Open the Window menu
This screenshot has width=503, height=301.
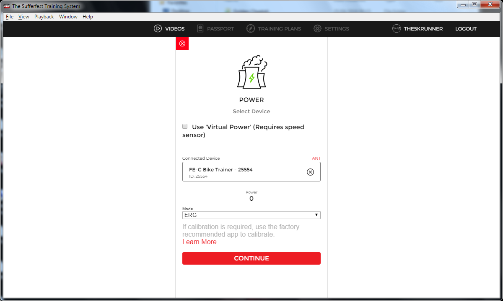tap(68, 17)
